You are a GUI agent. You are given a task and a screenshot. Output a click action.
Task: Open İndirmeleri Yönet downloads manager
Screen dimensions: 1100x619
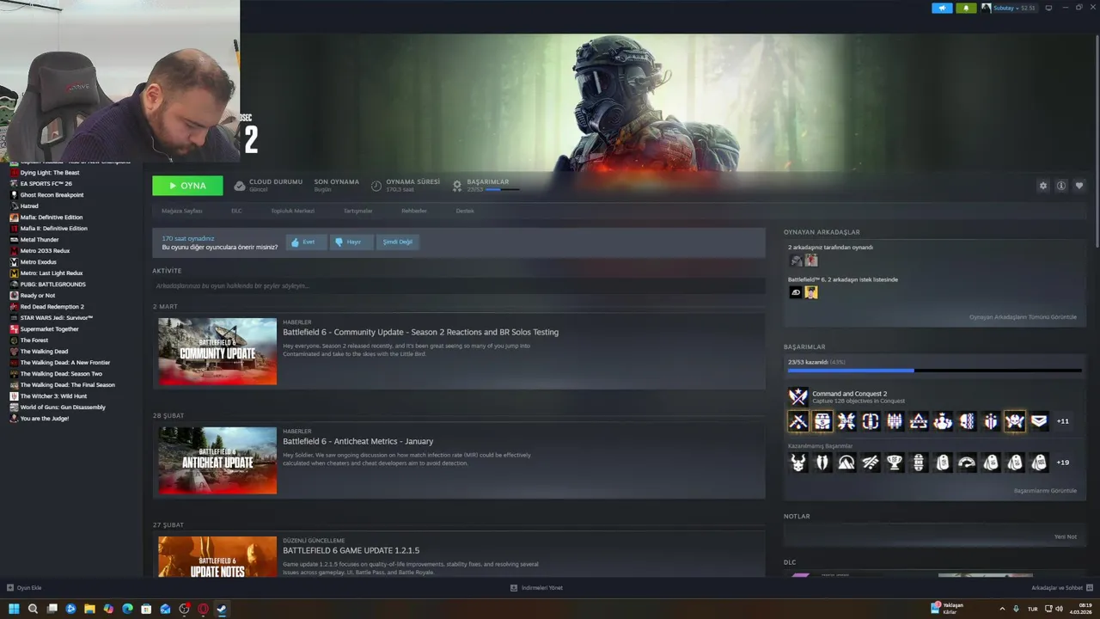536,588
